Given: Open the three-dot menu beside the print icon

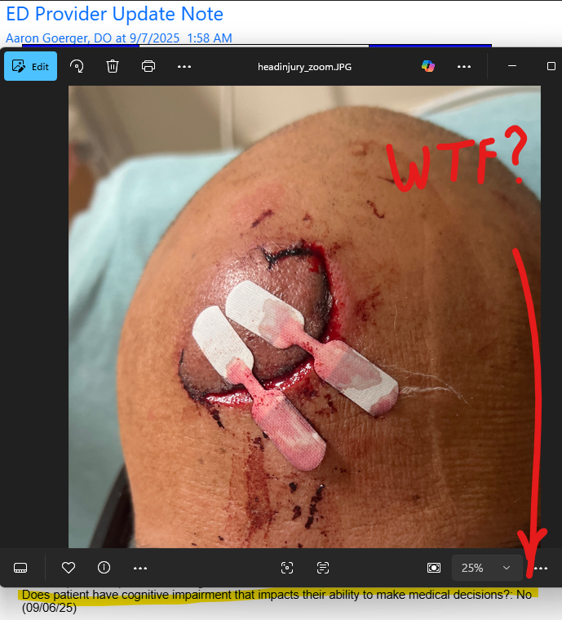Looking at the screenshot, I should point(184,66).
